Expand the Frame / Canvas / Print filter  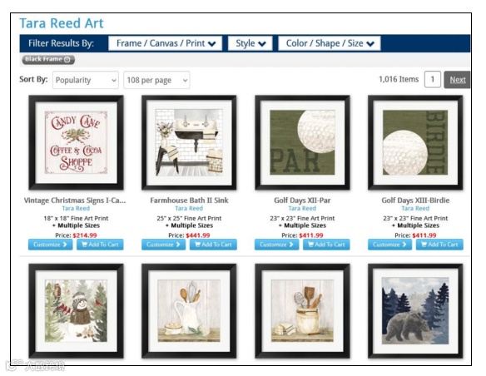click(x=166, y=43)
